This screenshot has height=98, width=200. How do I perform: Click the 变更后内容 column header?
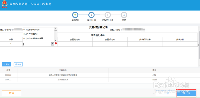point(110,39)
